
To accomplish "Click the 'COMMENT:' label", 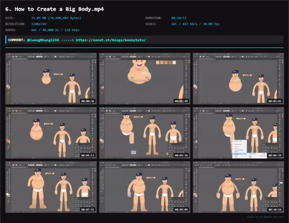I will point(16,40).
